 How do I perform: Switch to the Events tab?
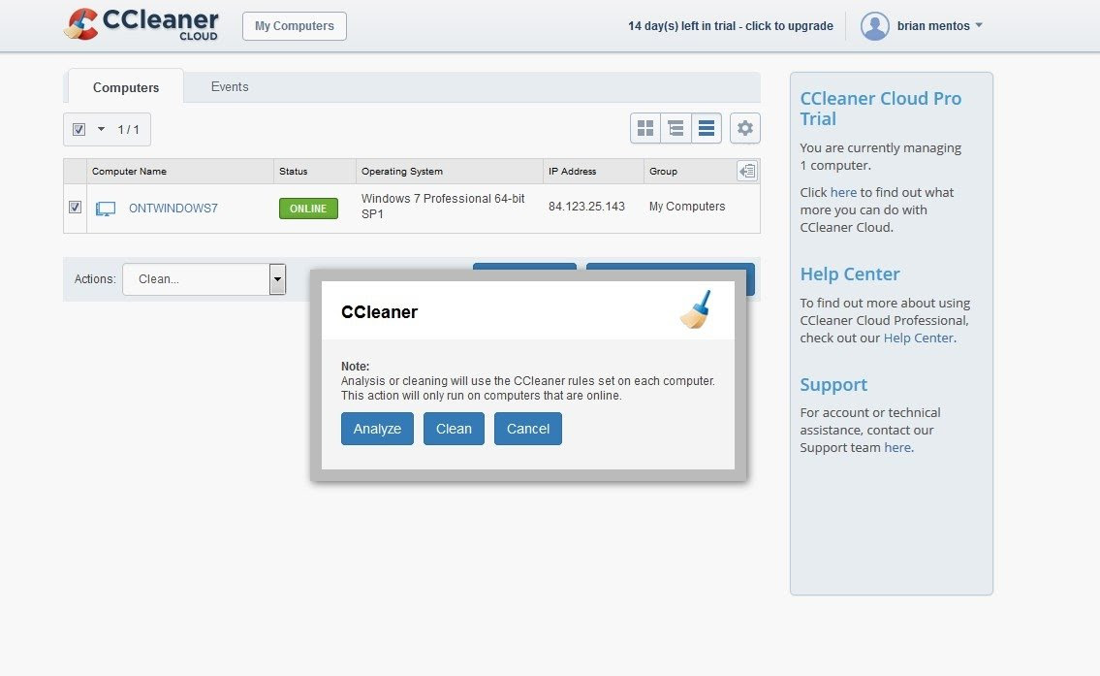(x=230, y=86)
